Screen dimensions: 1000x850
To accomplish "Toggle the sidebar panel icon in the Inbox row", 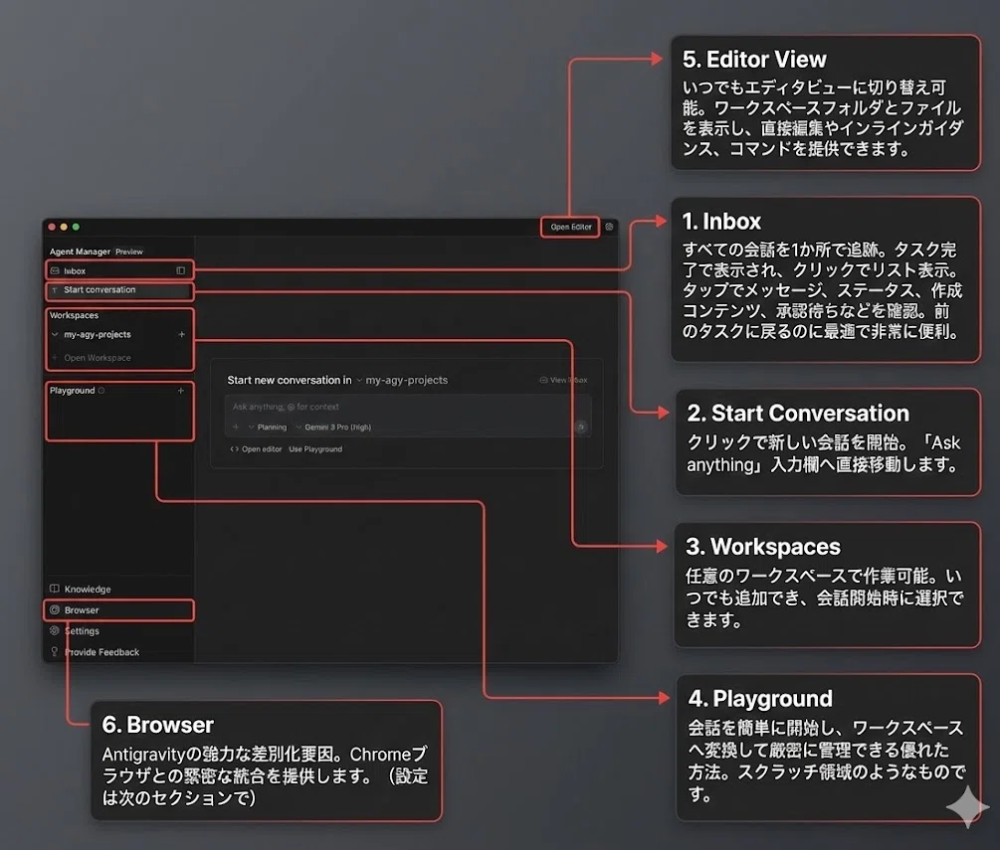I will point(180,270).
